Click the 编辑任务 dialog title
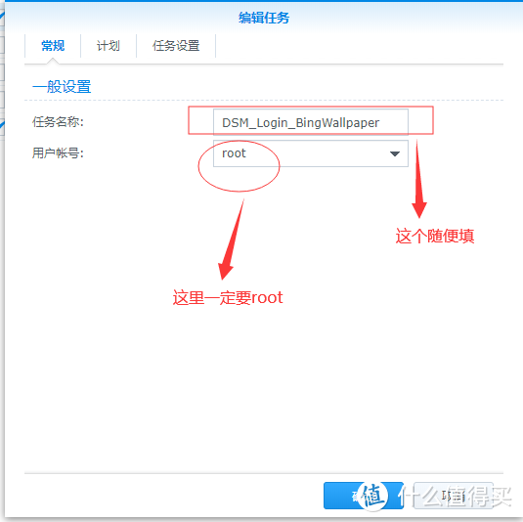 pyautogui.click(x=264, y=18)
